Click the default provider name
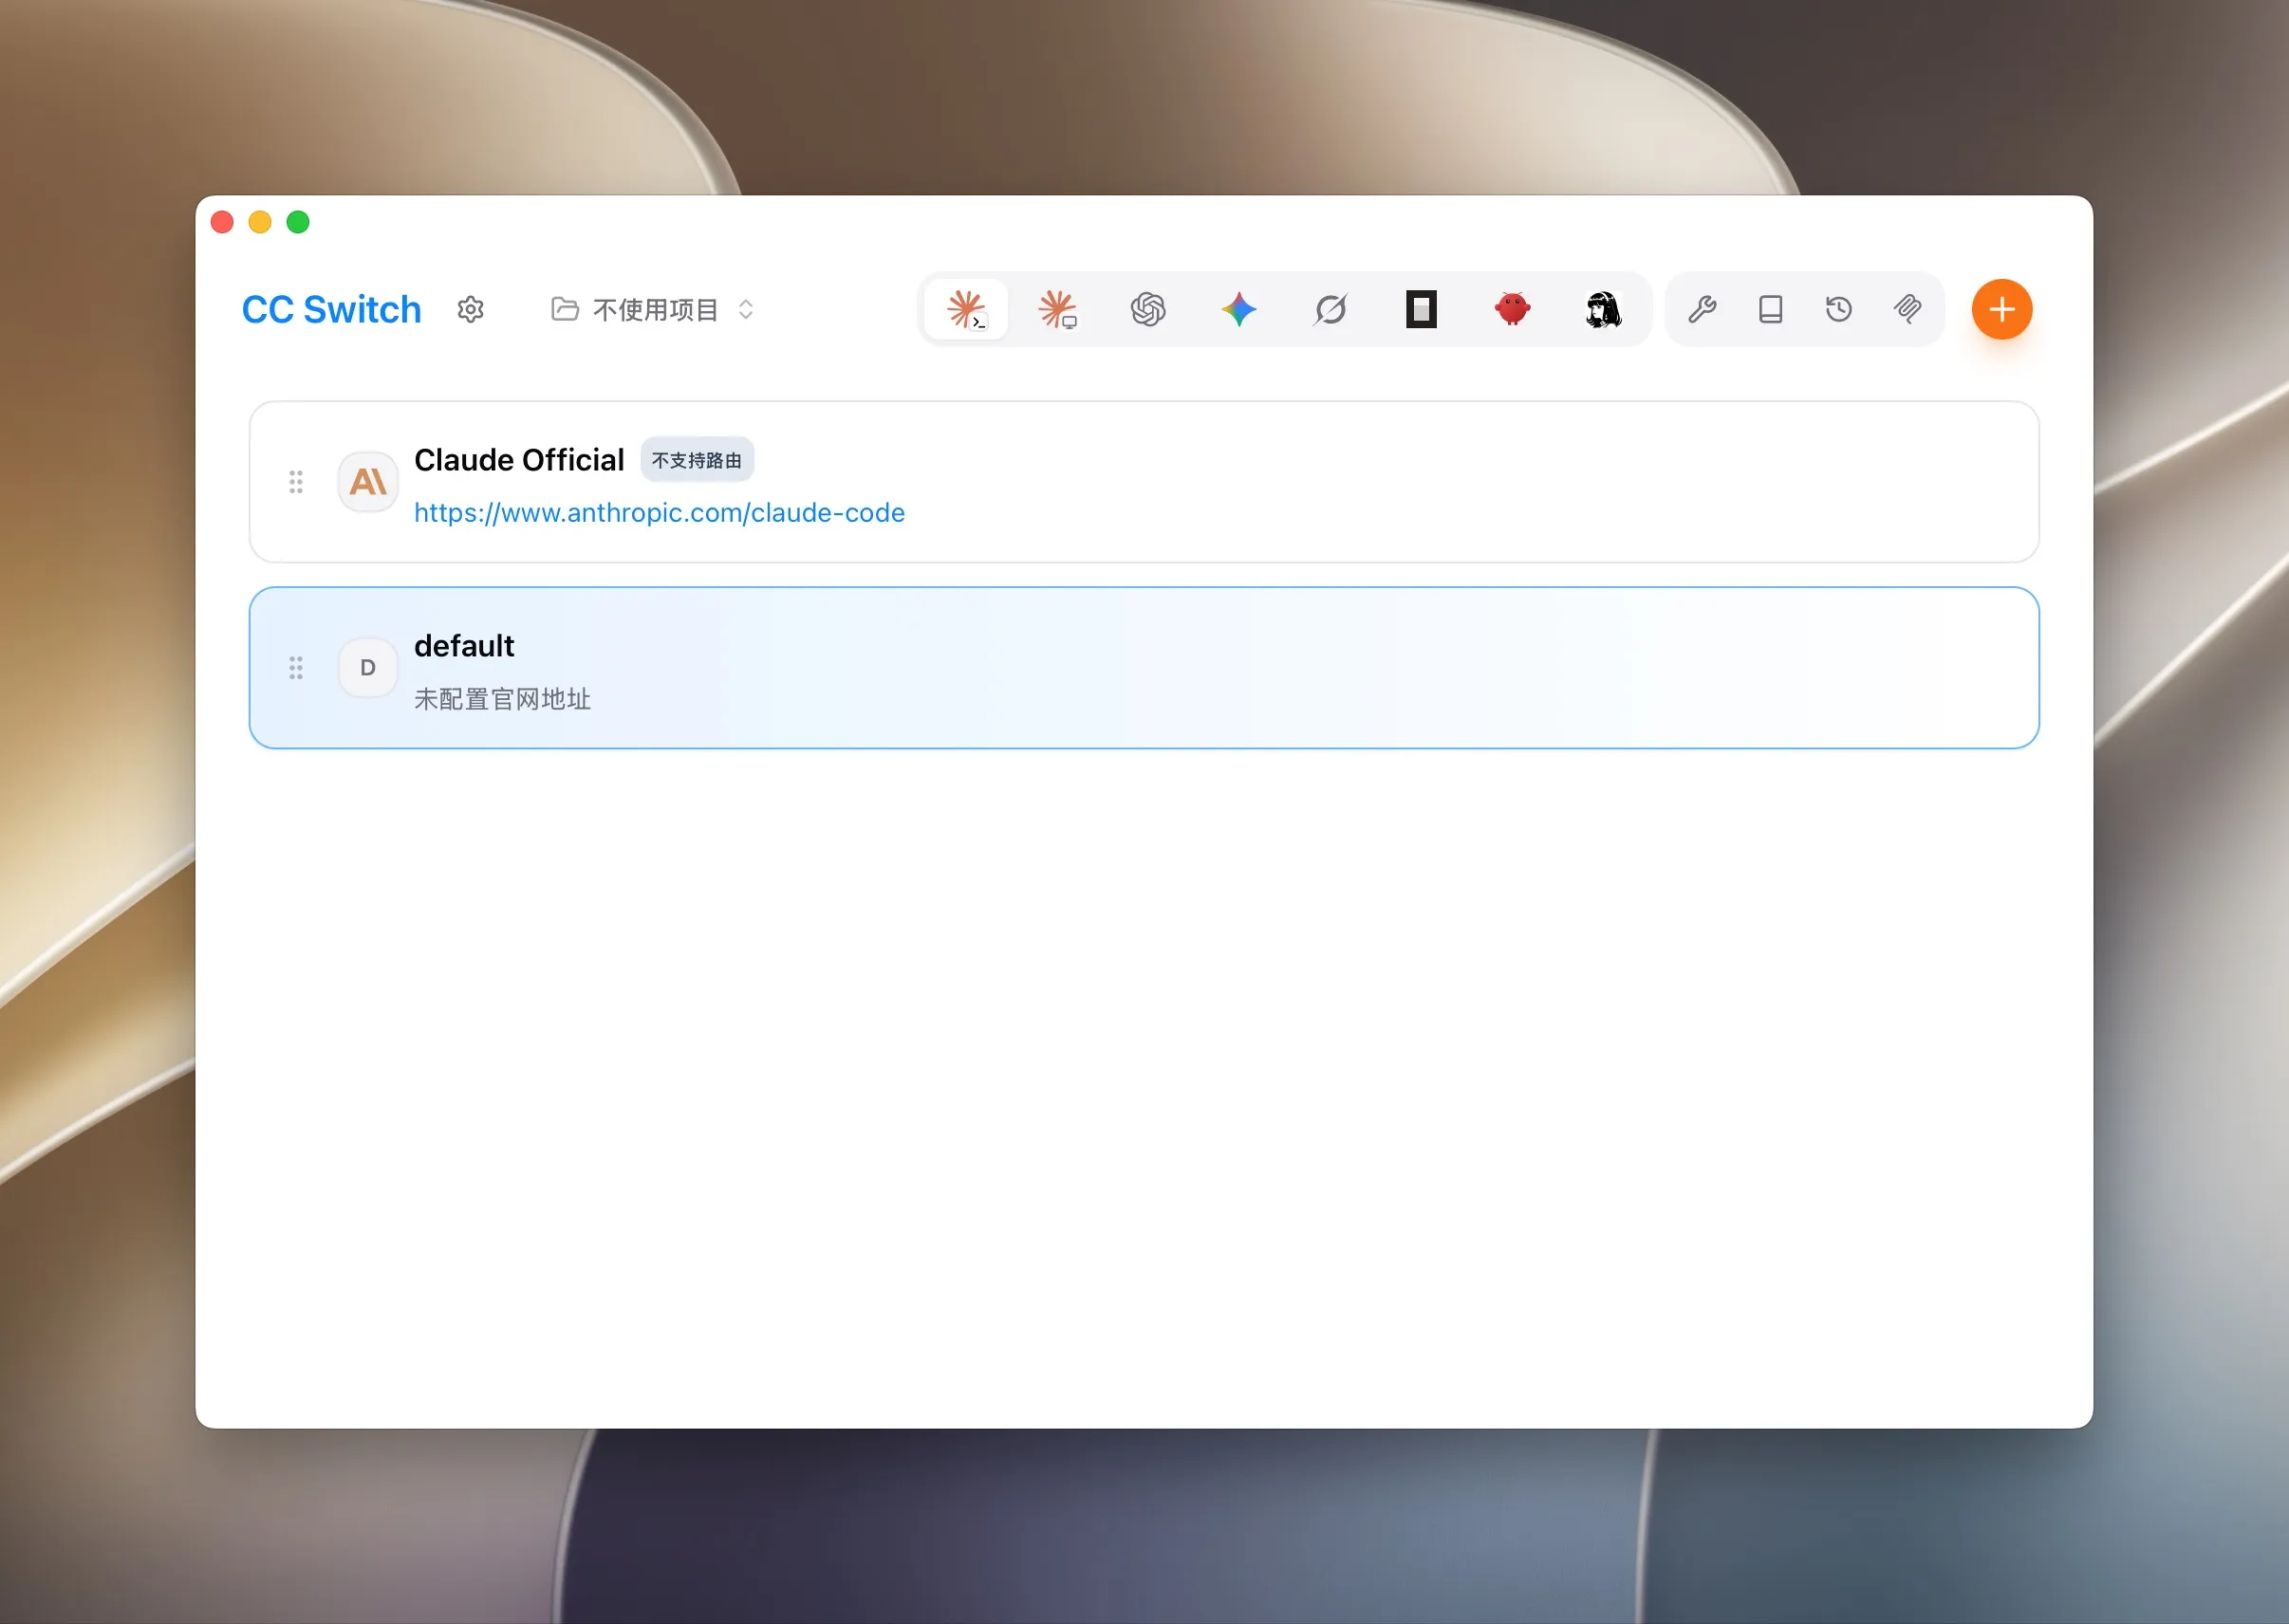 pyautogui.click(x=464, y=646)
